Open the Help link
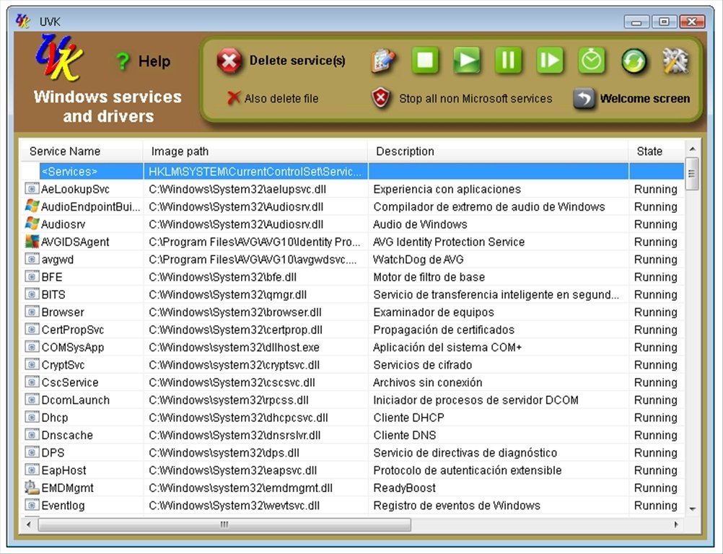The height and width of the screenshot is (554, 723). coord(154,61)
